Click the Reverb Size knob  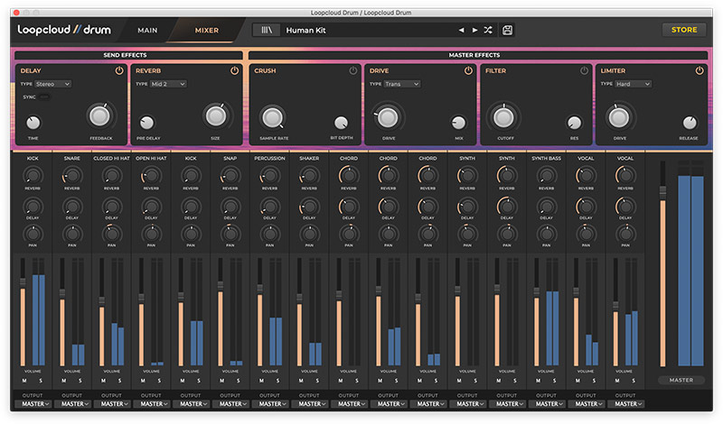point(216,116)
